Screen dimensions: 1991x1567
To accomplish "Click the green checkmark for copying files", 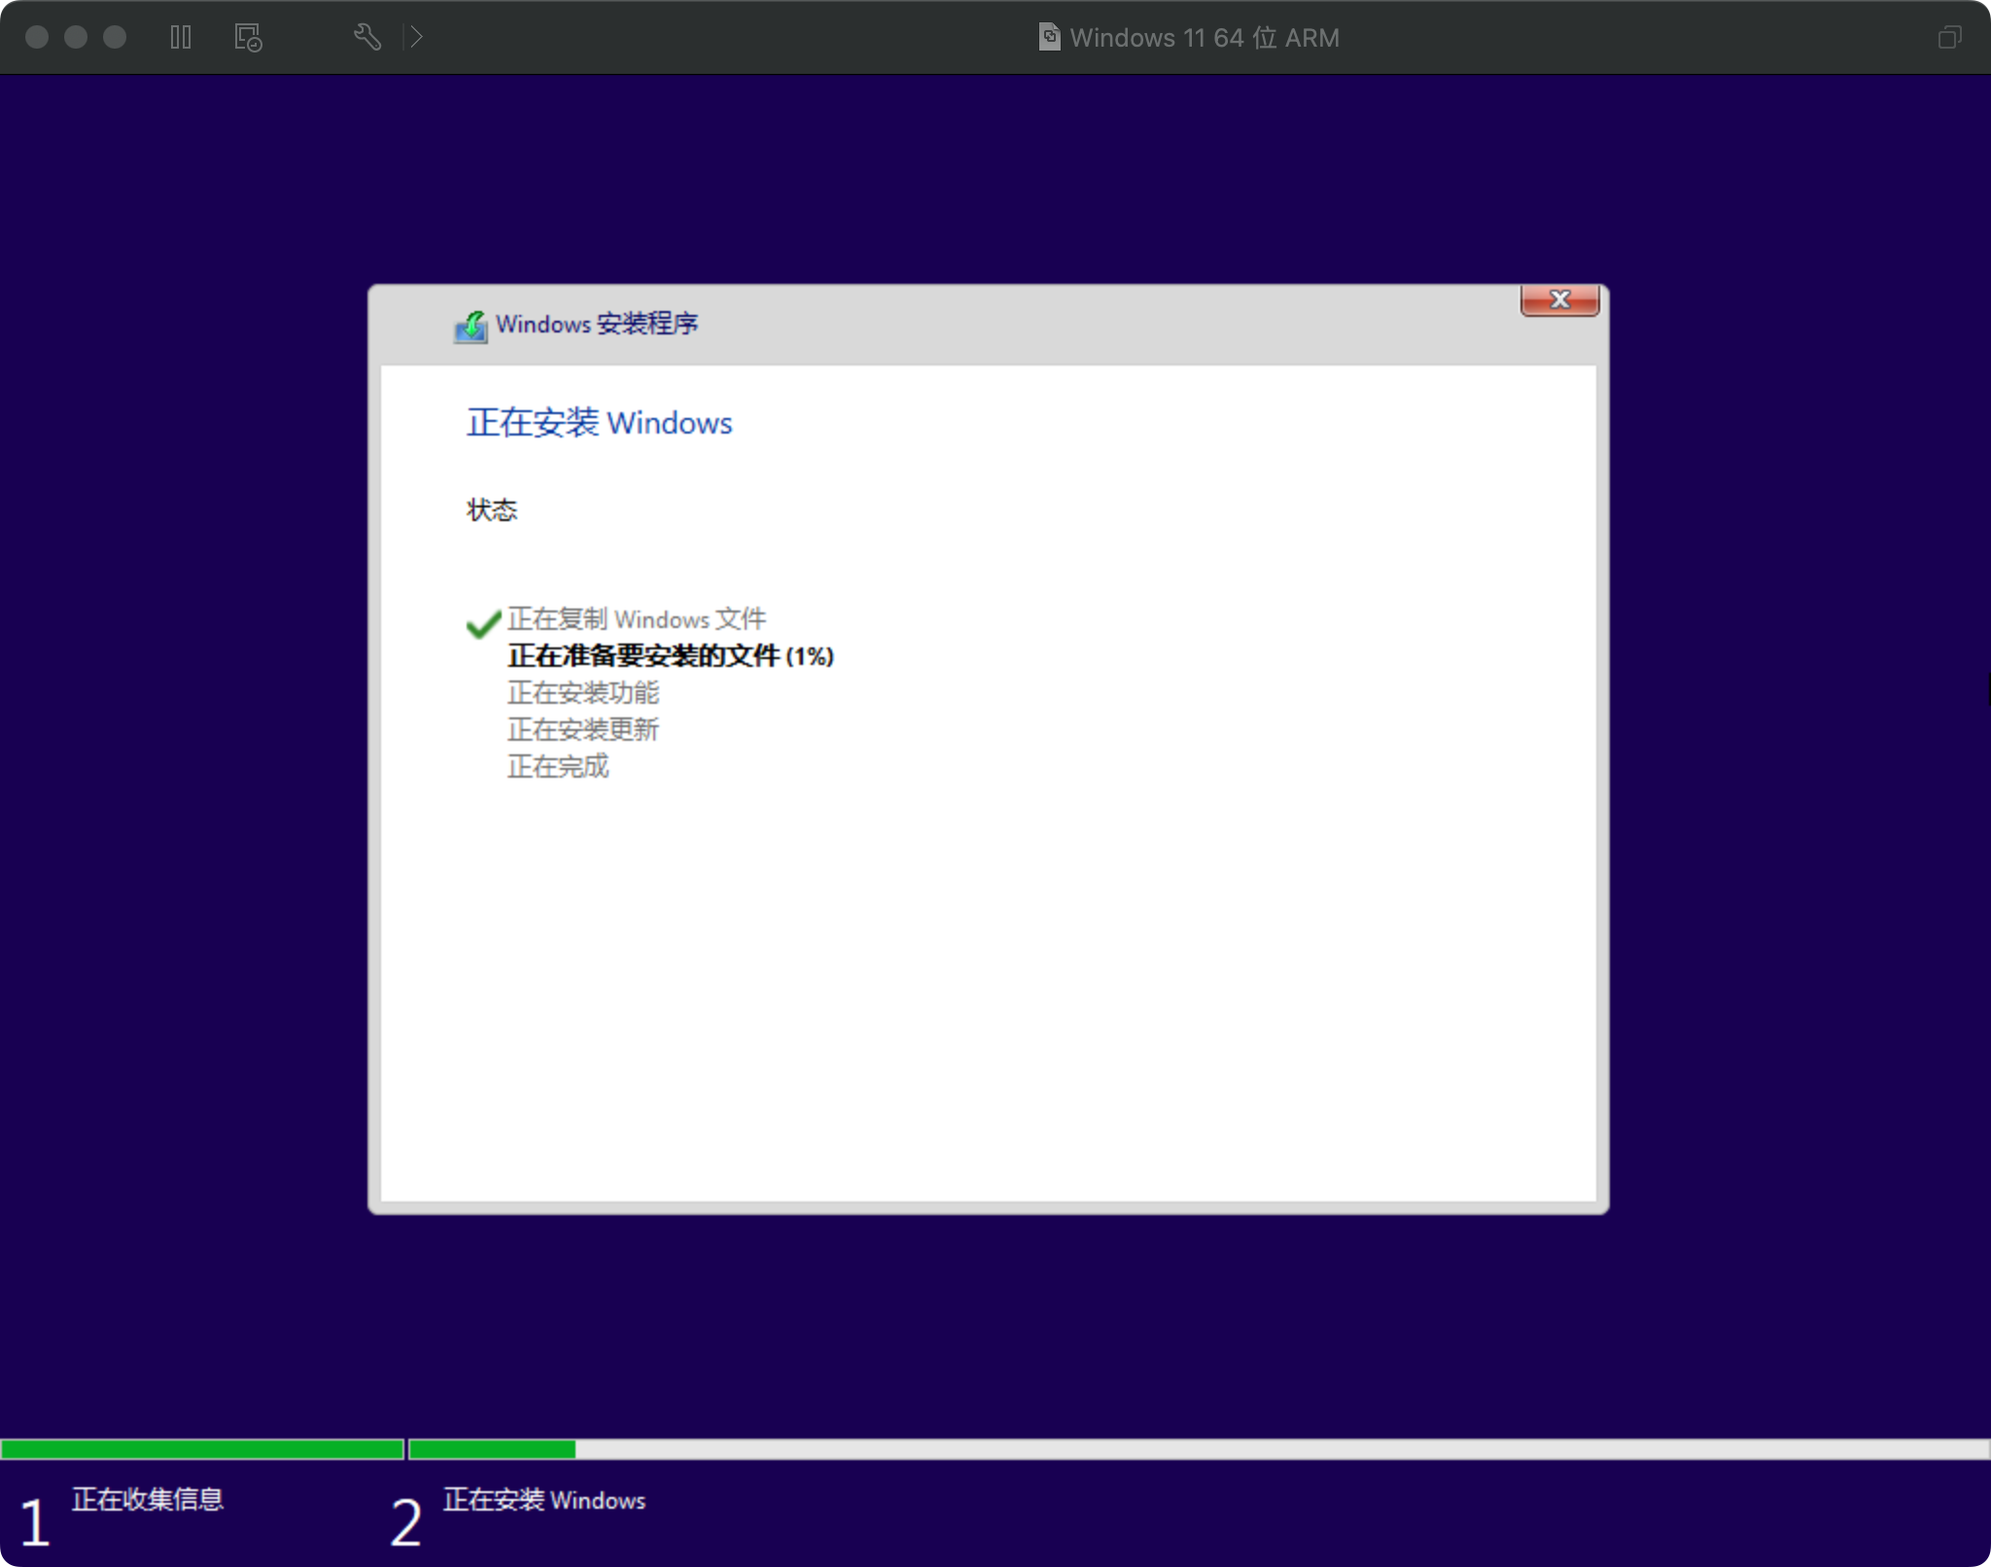I will tap(483, 623).
